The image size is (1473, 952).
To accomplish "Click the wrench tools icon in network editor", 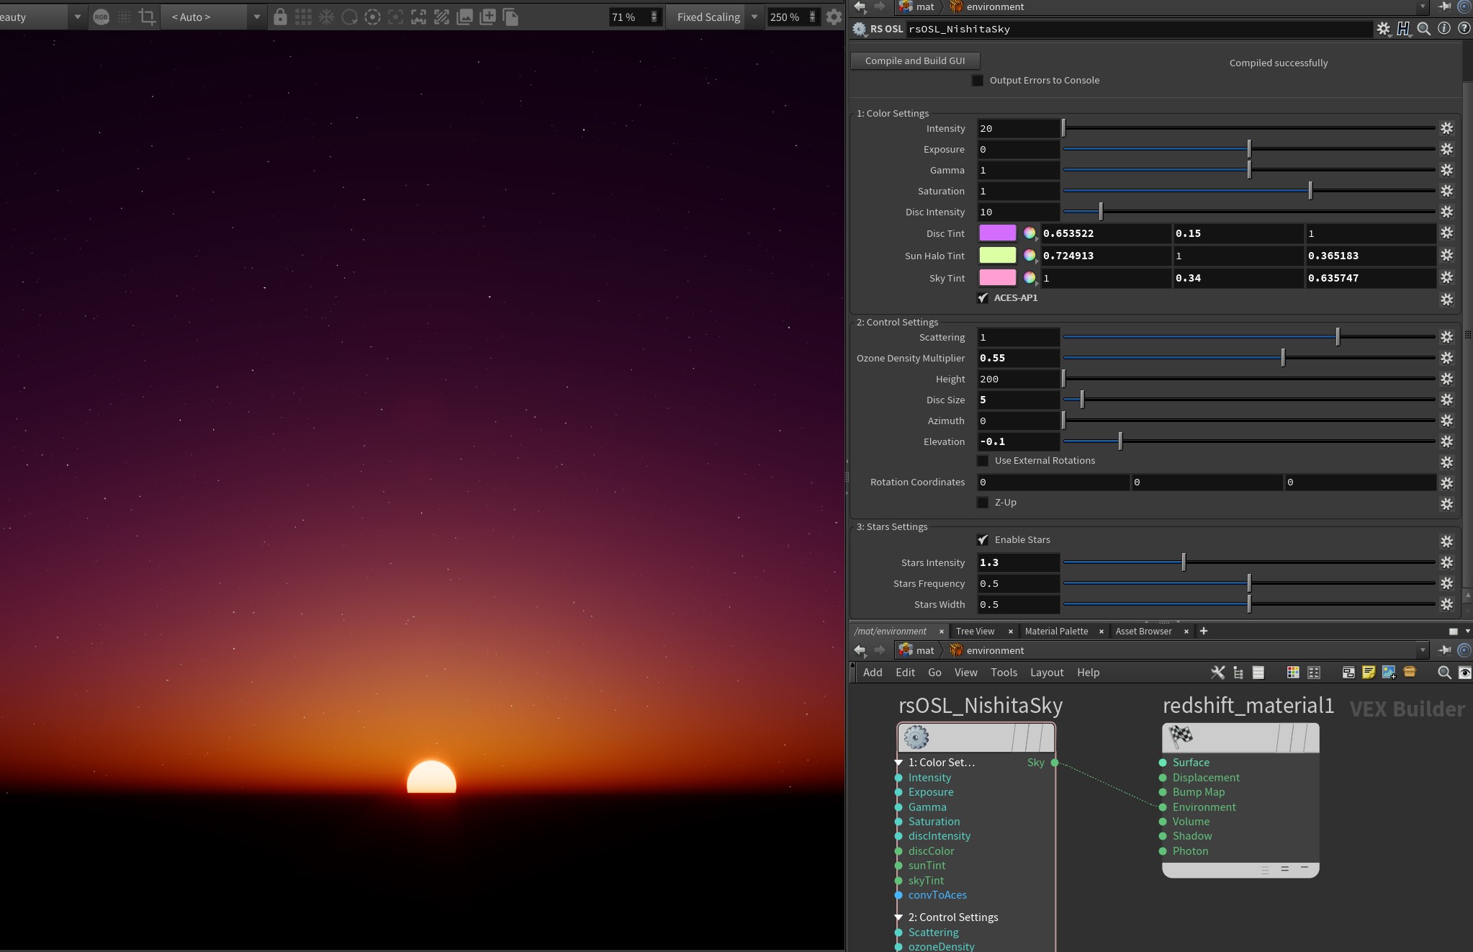I will click(1217, 672).
